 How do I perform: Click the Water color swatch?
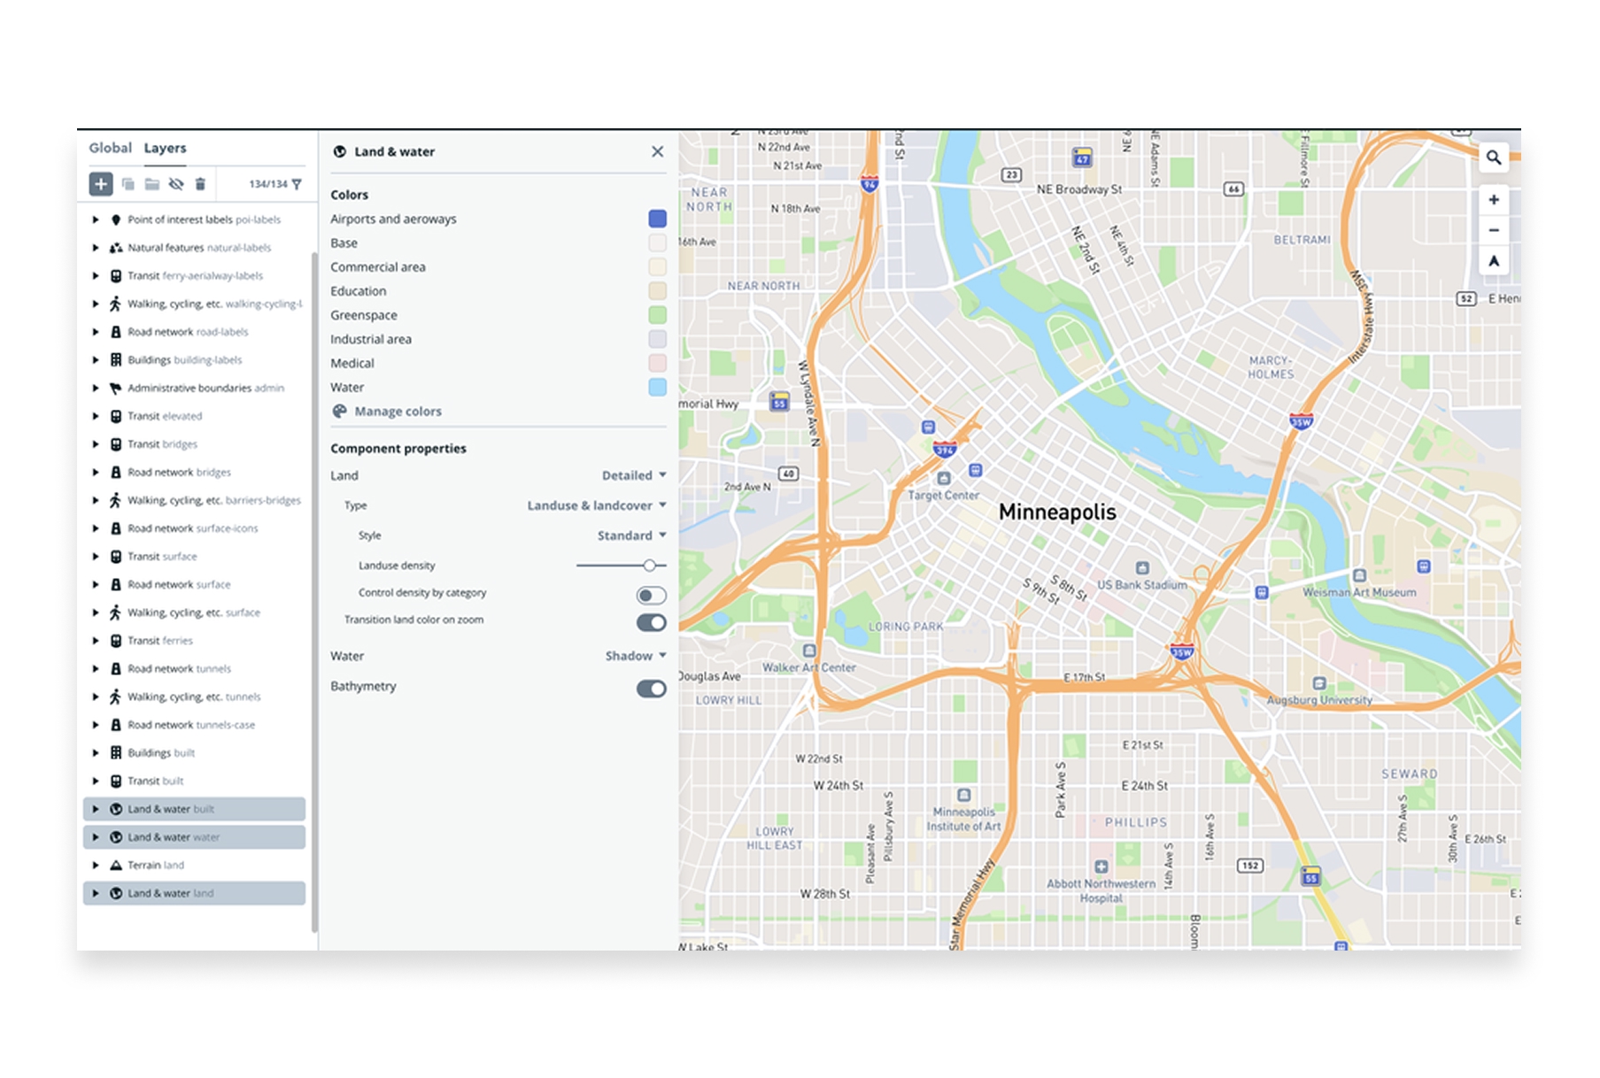click(655, 387)
